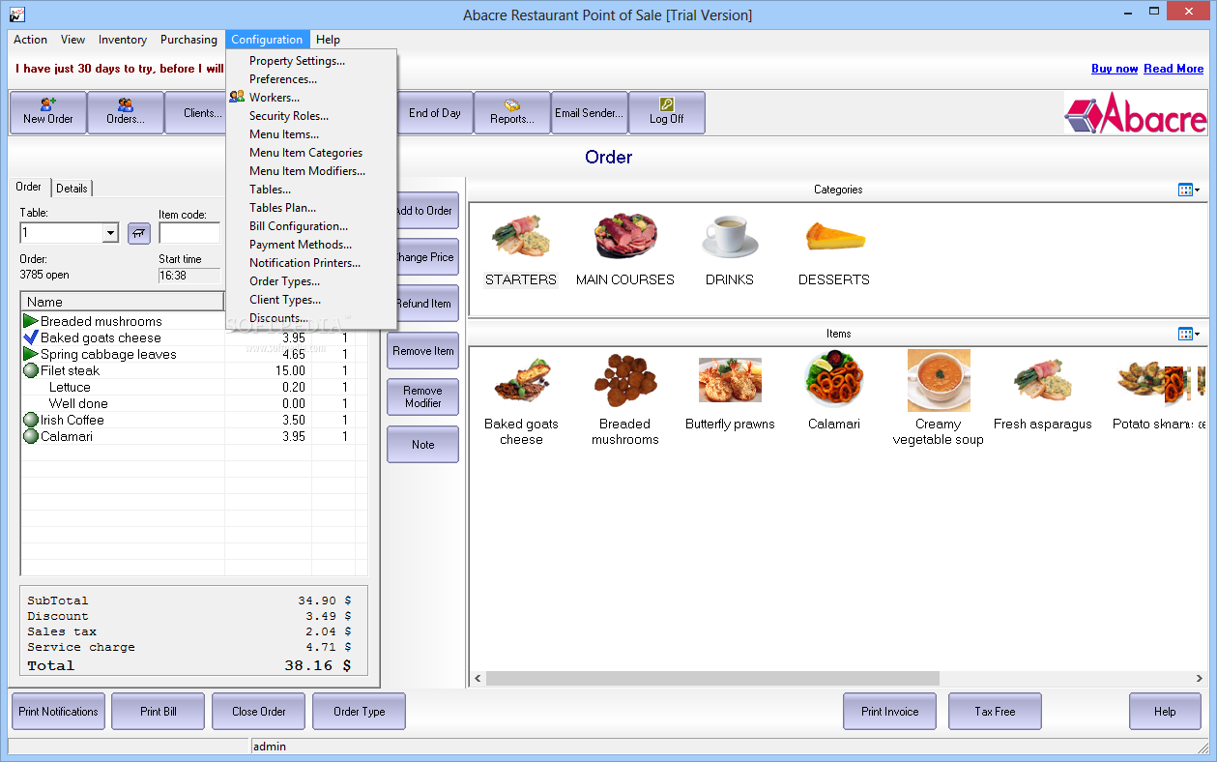
Task: Choose Tables Plan menu entry
Action: click(x=311, y=208)
